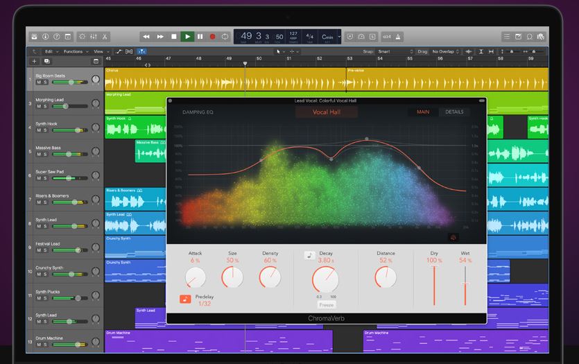Click the Vocal Hall preset name button
579x364 pixels.
pyautogui.click(x=327, y=112)
